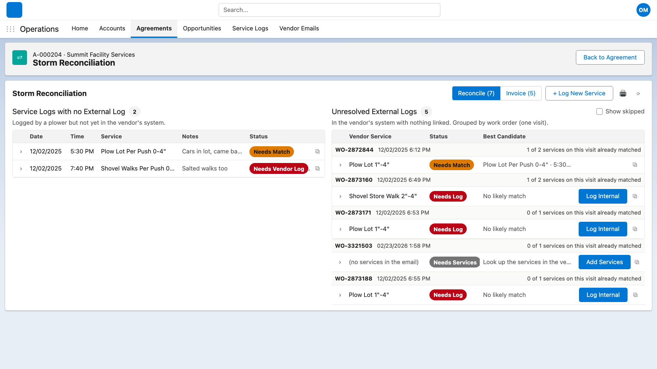Click Needs Log badge for Shovel Store Walk
The image size is (657, 369).
[448, 196]
